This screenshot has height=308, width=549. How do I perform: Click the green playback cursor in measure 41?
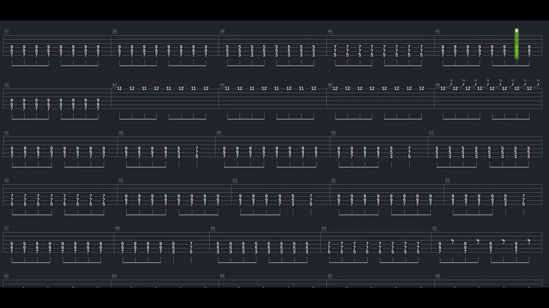point(516,44)
